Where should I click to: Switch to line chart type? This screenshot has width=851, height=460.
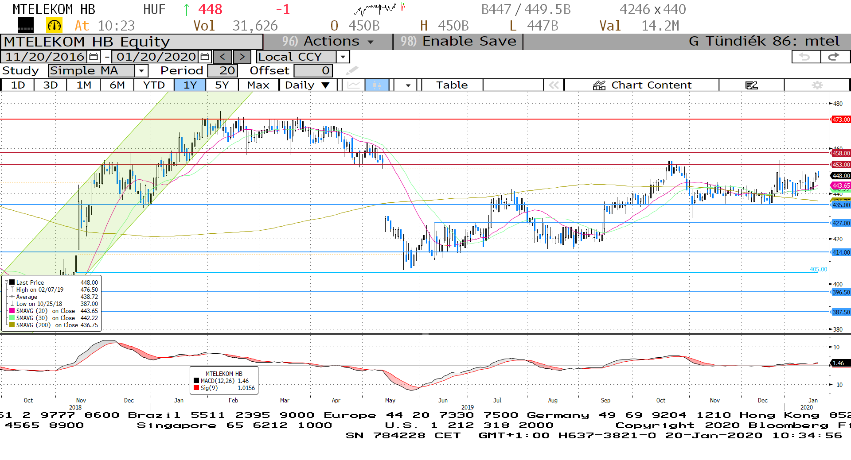[354, 85]
